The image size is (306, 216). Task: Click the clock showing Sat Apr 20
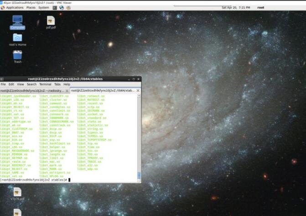(x=236, y=8)
